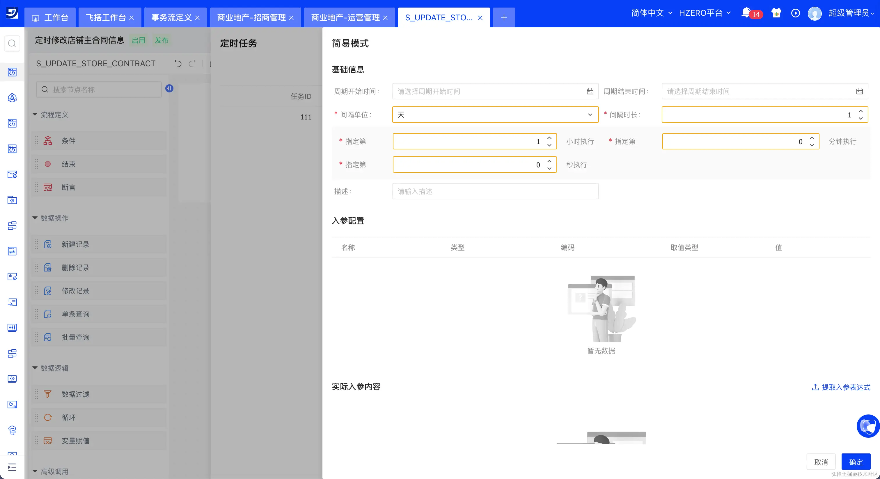The height and width of the screenshot is (479, 880).
Task: Click the shirt theme icon in header
Action: (776, 13)
